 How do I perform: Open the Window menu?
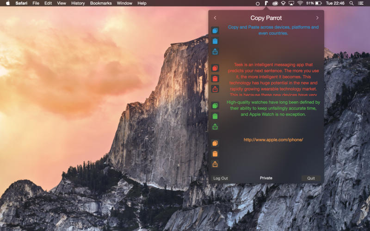(124, 3)
